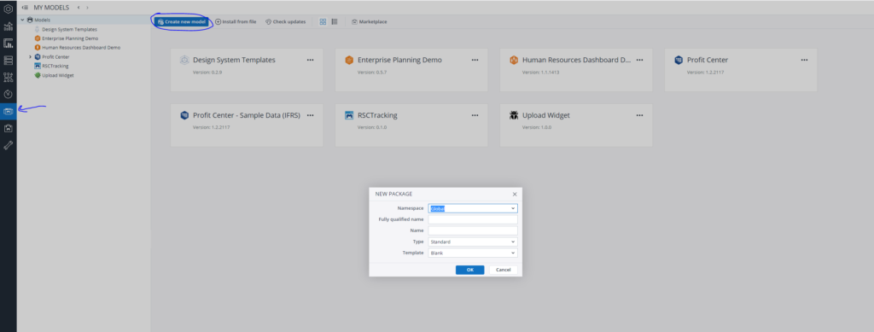Select Upload Widget in the models tree
The height and width of the screenshot is (332, 874).
(x=58, y=75)
